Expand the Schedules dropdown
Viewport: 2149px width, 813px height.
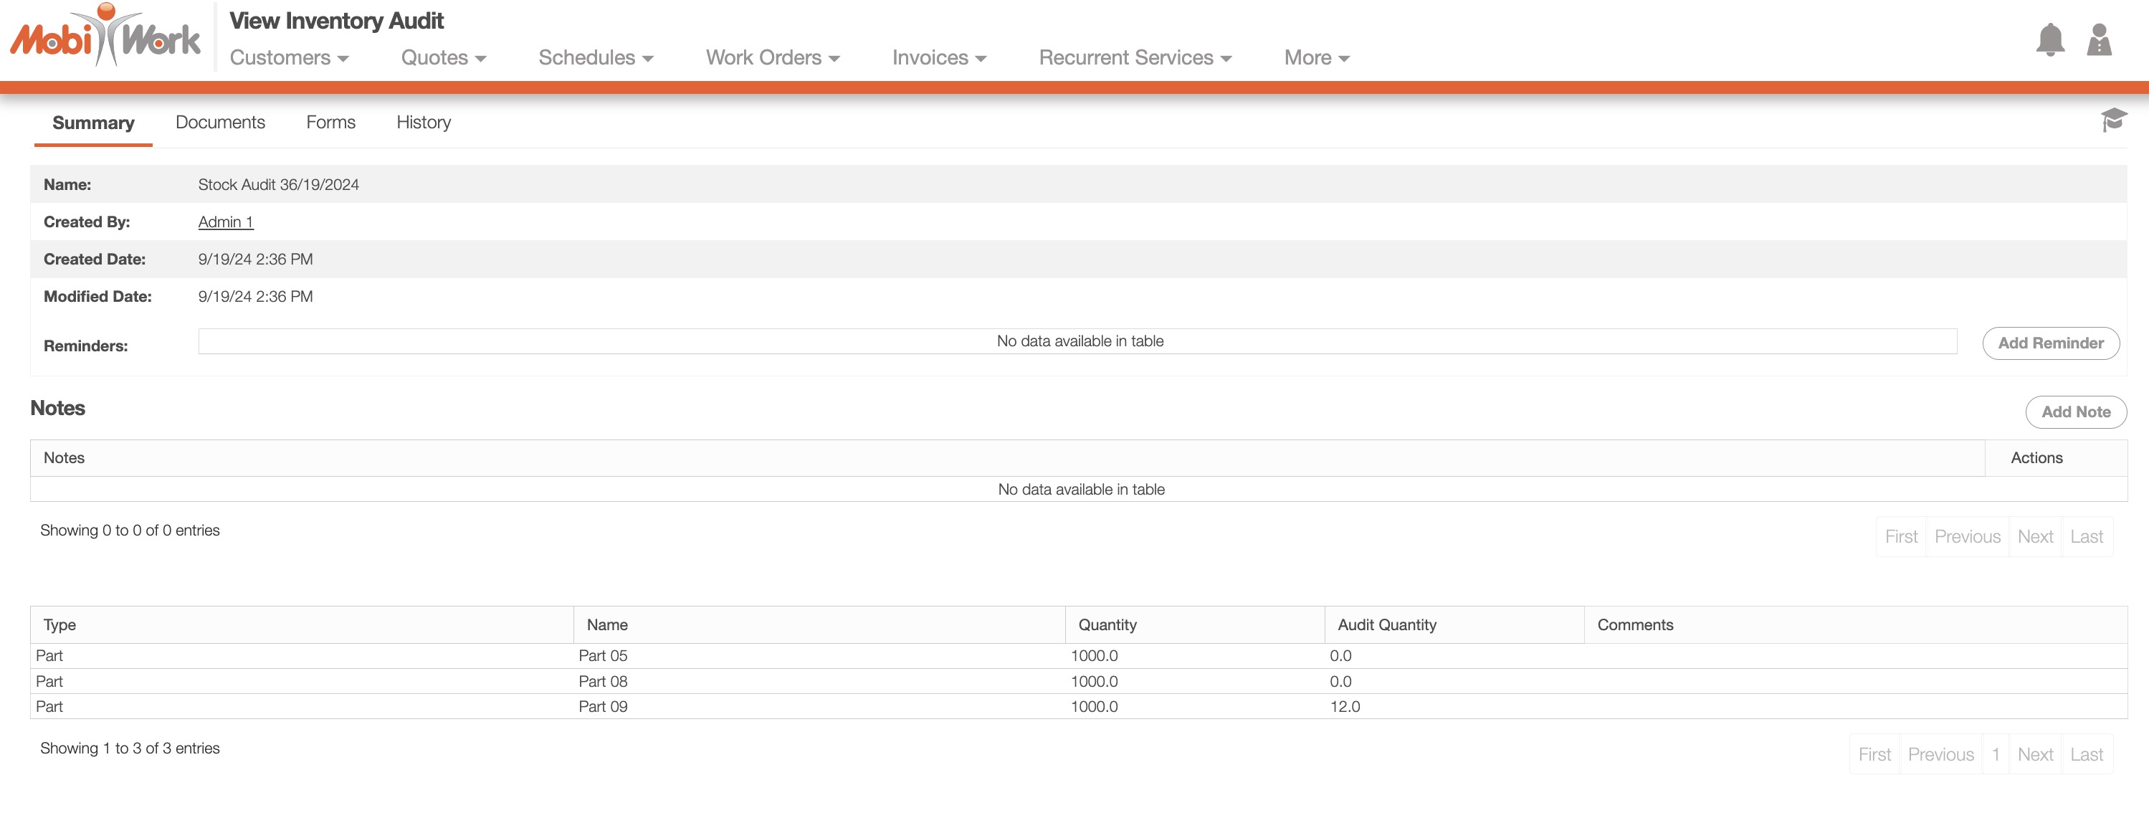pos(596,57)
